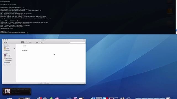Click the Finder search field

[x=77, y=42]
